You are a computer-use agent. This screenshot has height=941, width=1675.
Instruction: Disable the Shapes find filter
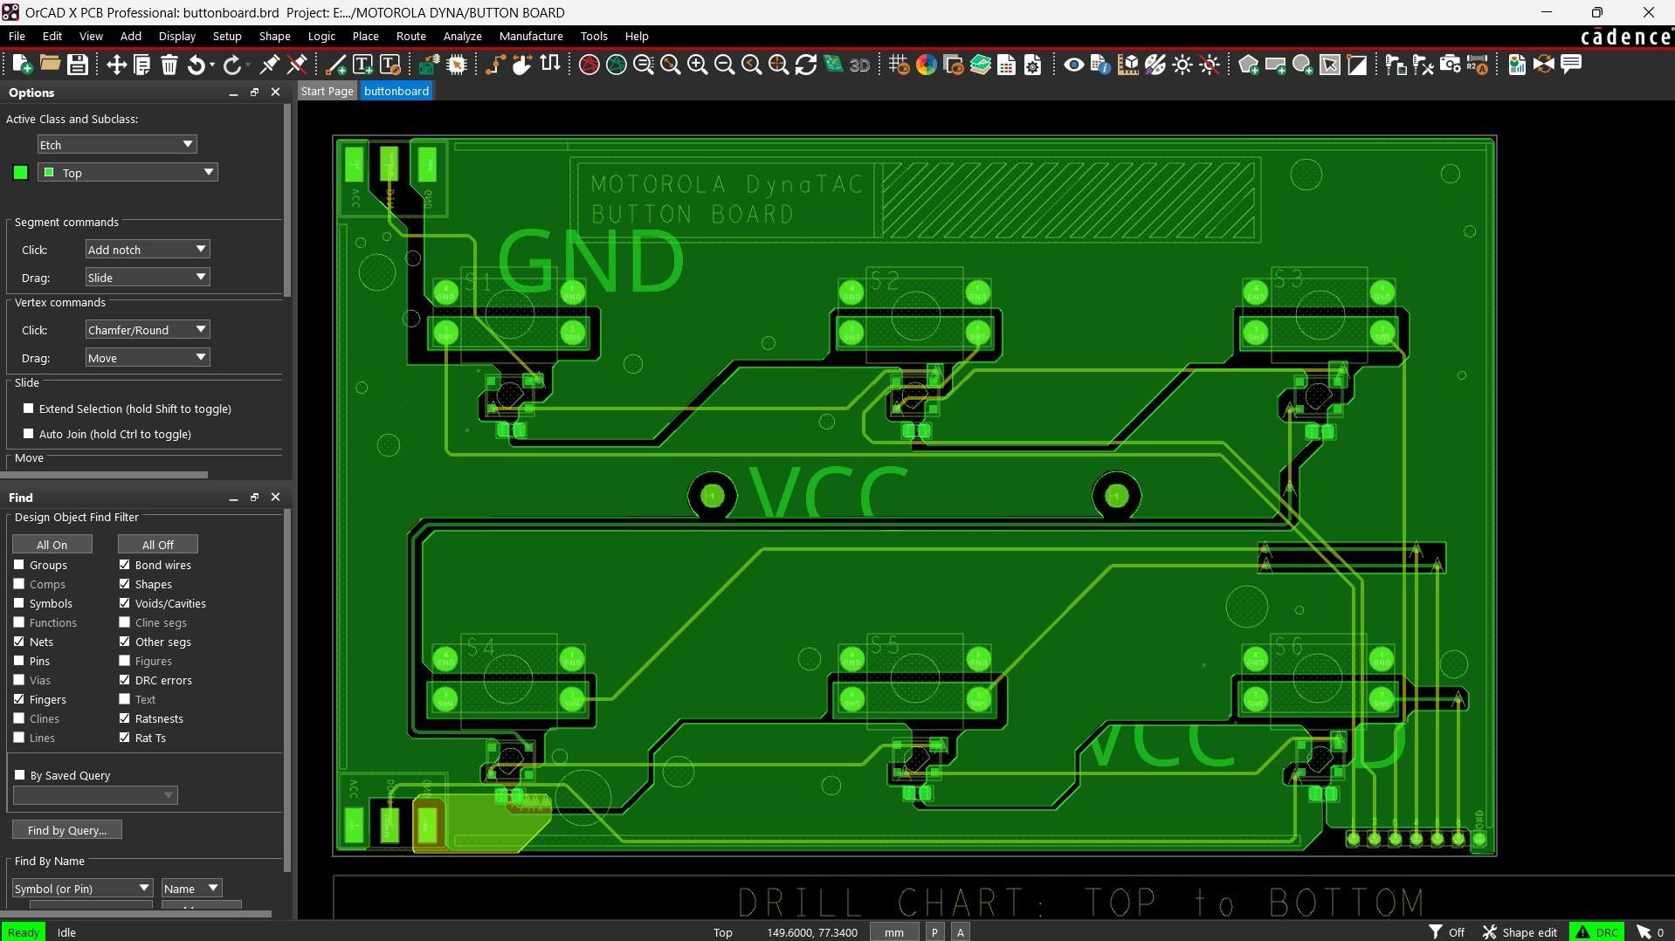pyautogui.click(x=125, y=584)
